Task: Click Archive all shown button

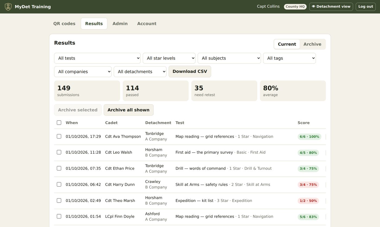Action: click(129, 110)
